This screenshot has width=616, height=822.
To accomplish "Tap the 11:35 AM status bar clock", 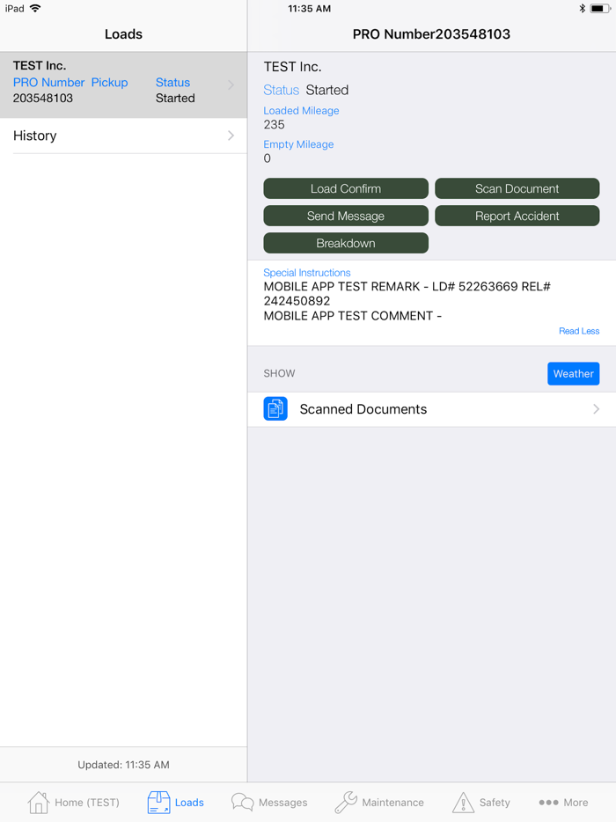I will [x=309, y=9].
